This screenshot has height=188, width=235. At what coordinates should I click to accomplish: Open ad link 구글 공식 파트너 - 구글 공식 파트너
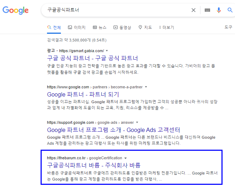pyautogui.click(x=93, y=58)
